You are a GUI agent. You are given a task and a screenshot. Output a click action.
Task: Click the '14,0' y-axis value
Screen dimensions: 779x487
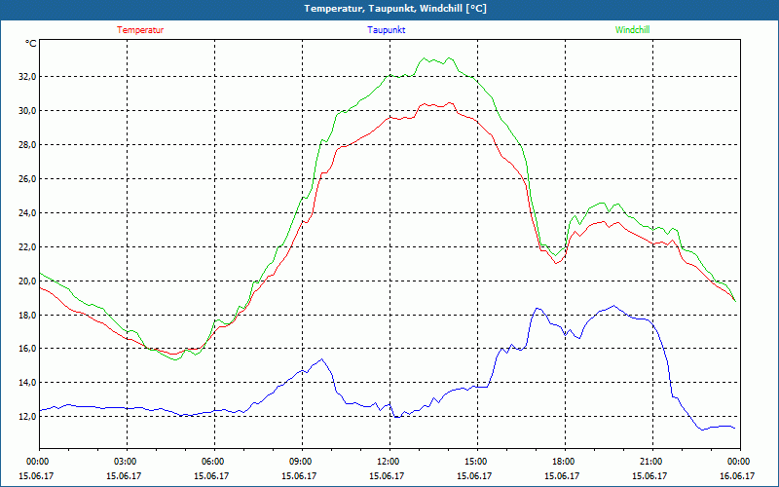pos(28,382)
